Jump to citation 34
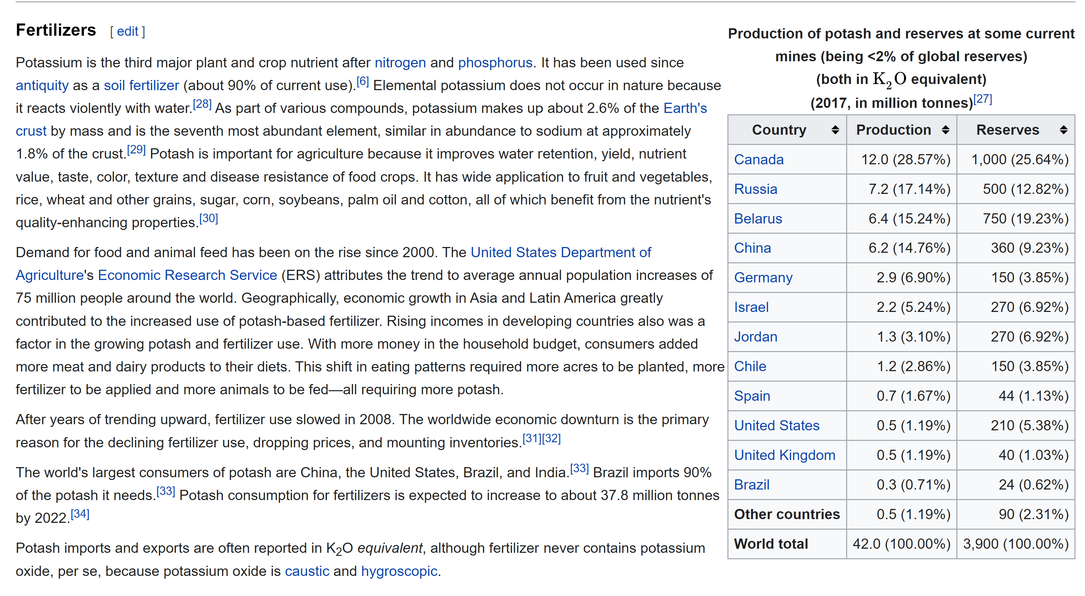The height and width of the screenshot is (596, 1085). 80,514
